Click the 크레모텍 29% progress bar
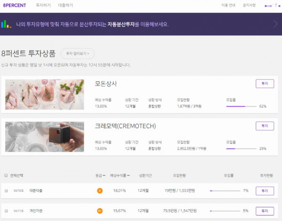The width and height of the screenshot is (282, 221). 241,149
